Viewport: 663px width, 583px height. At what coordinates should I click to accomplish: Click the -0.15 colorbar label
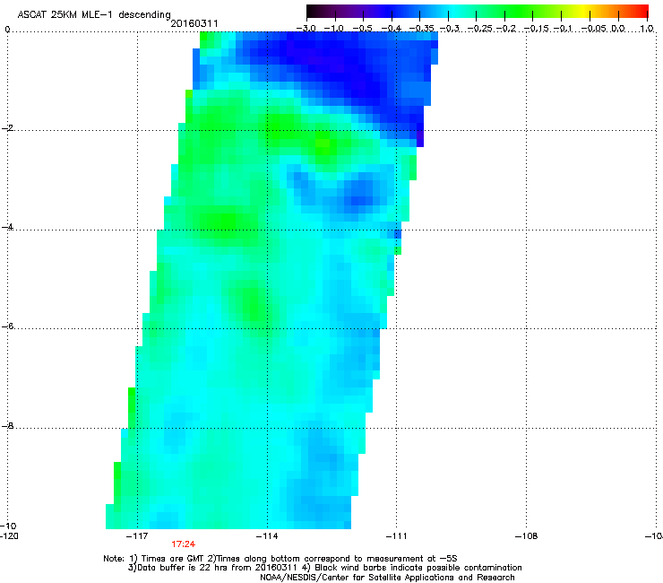pos(536,29)
